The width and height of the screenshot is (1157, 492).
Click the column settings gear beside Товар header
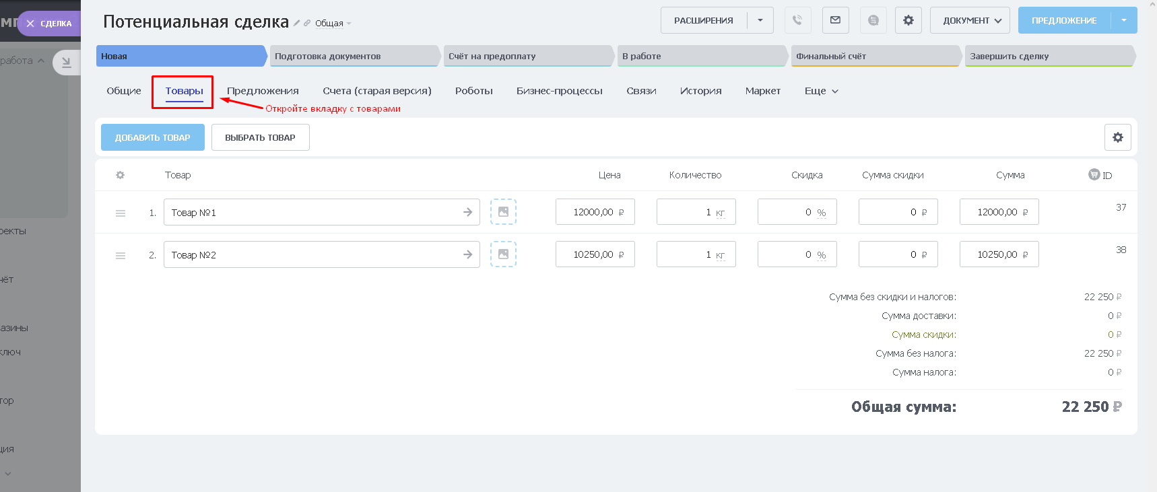[120, 175]
